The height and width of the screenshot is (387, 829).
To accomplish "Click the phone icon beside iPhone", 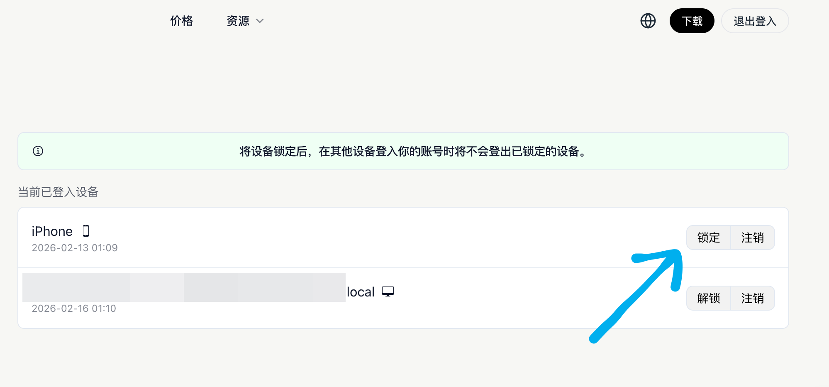I will point(86,231).
